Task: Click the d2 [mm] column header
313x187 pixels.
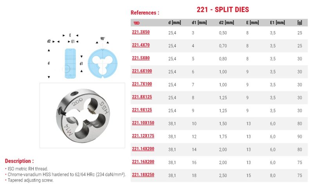Action: coord(227,23)
